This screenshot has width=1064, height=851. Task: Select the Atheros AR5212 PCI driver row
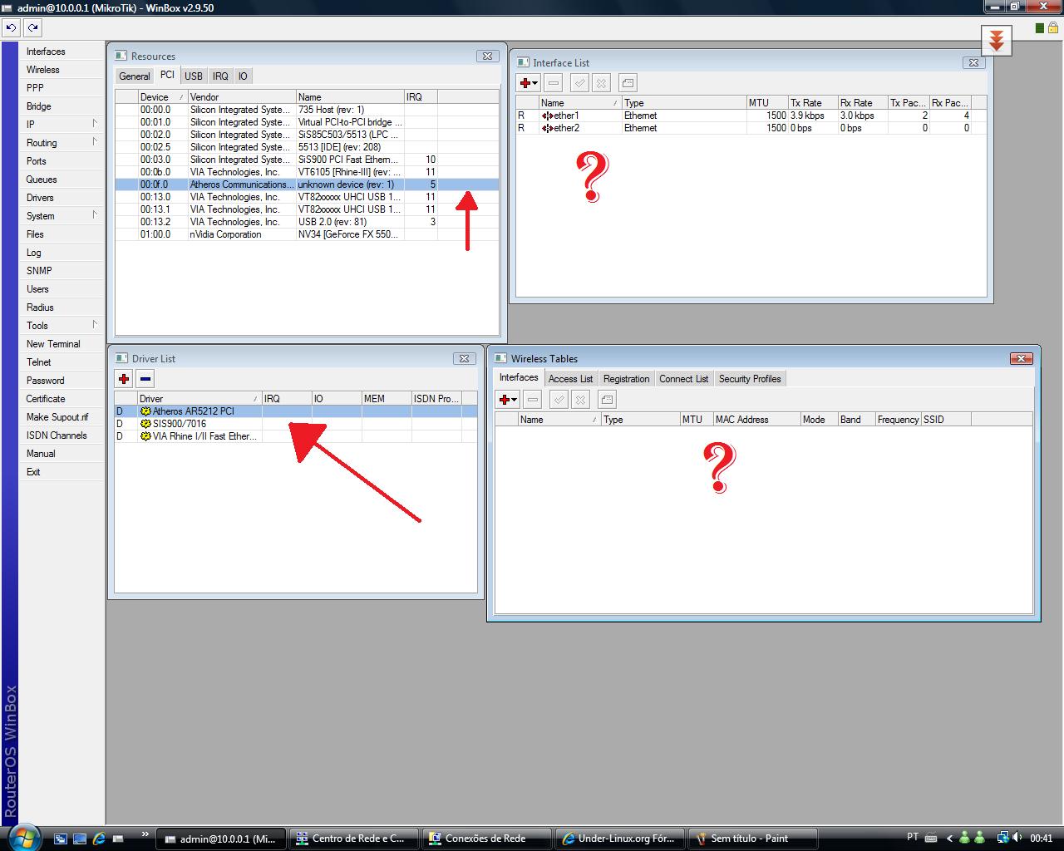pos(295,411)
